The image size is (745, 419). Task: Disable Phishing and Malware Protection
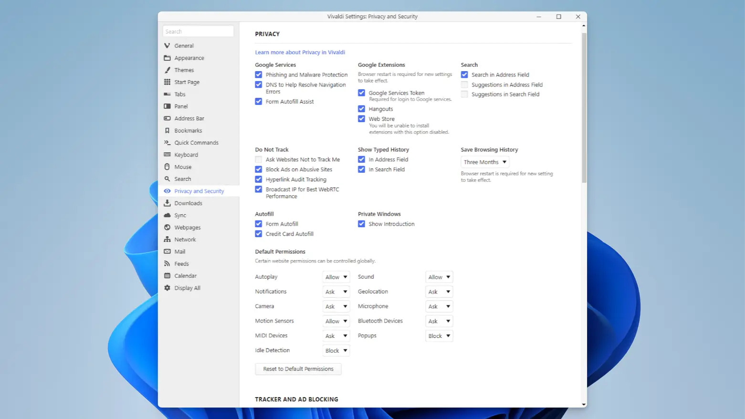(258, 74)
